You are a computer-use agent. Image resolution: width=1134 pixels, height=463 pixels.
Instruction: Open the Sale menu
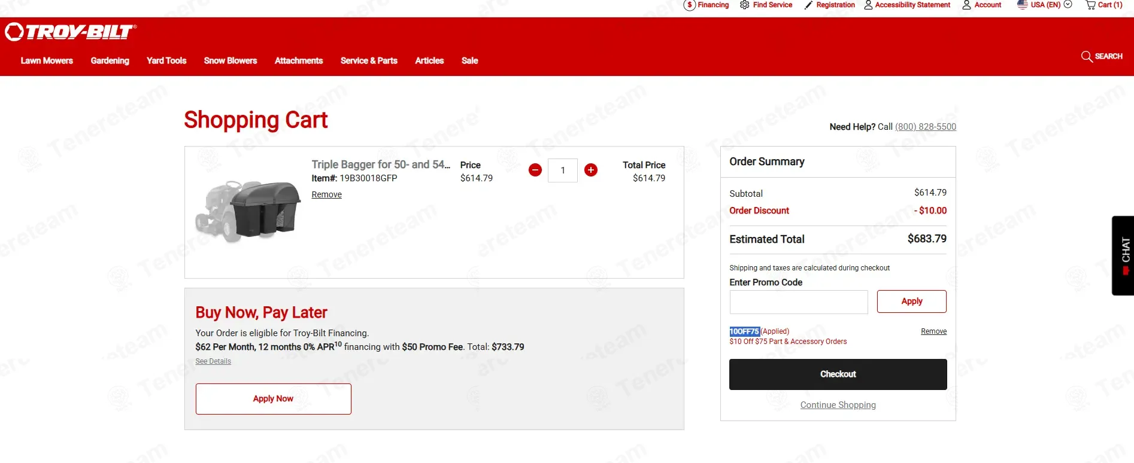pos(470,60)
